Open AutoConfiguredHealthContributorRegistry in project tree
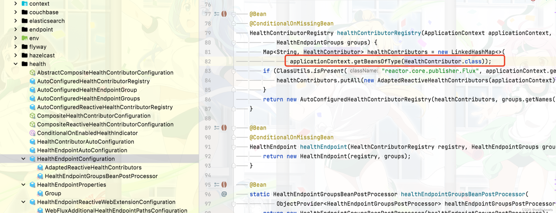The image size is (556, 213). click(x=93, y=81)
